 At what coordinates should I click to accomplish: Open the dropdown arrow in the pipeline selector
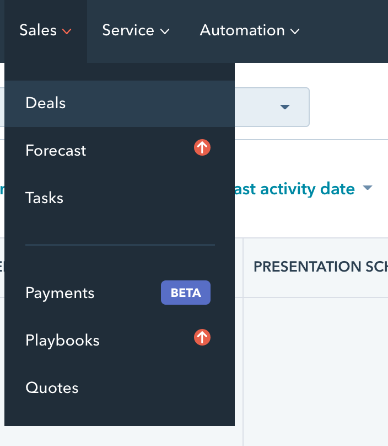(284, 107)
